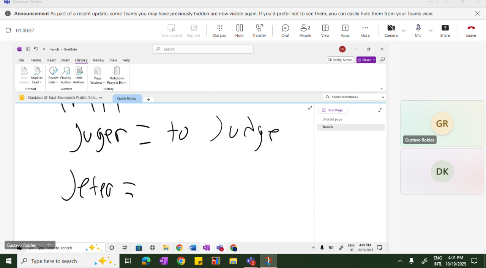Leave the Teams call

[471, 31]
